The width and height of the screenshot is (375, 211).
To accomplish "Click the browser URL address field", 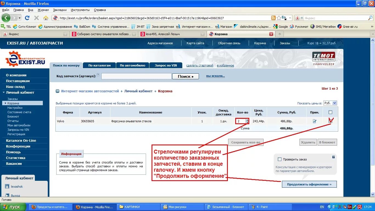I will [x=165, y=18].
